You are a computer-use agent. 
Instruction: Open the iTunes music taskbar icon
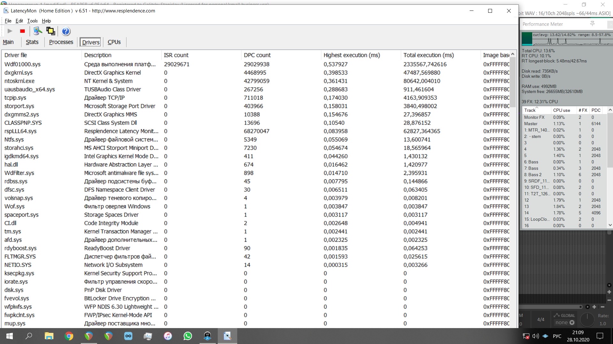click(168, 336)
